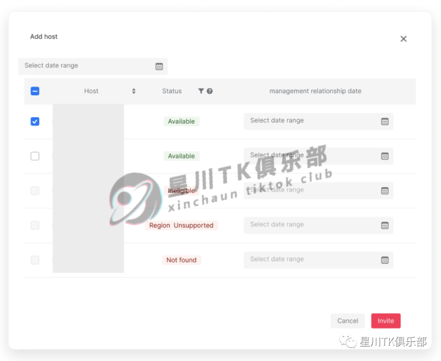Check the second Available host checkbox
441x361 pixels.
(x=35, y=156)
